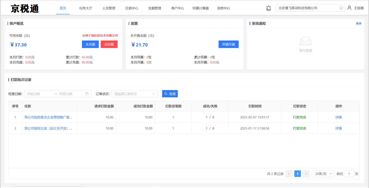This screenshot has width=369, height=188.
Task: Click the 申请开票 button
Action: [229, 44]
